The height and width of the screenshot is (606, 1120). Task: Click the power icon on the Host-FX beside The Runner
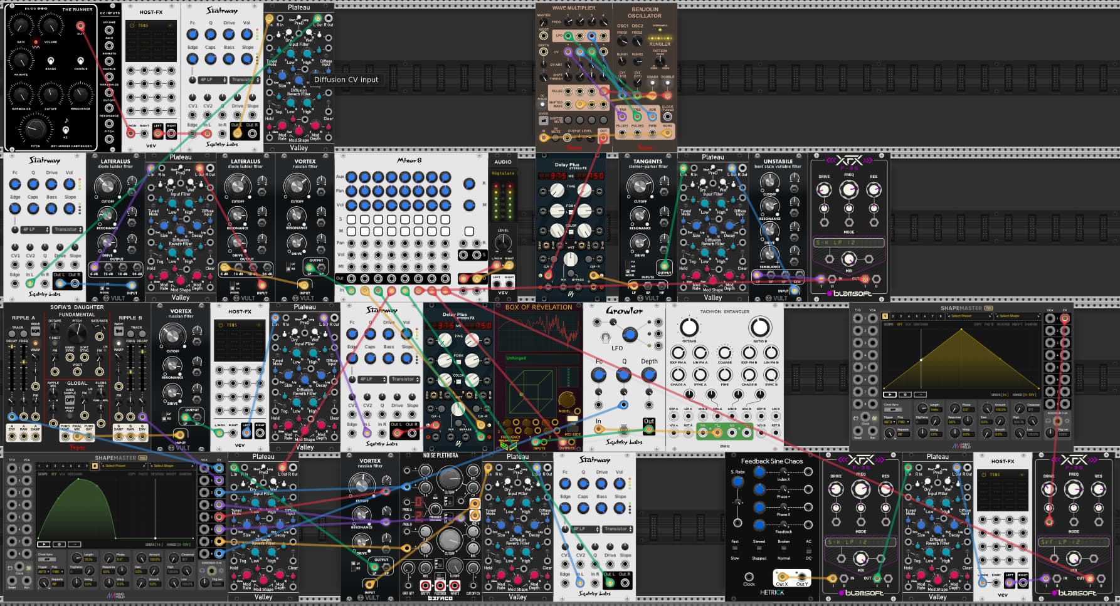click(132, 26)
